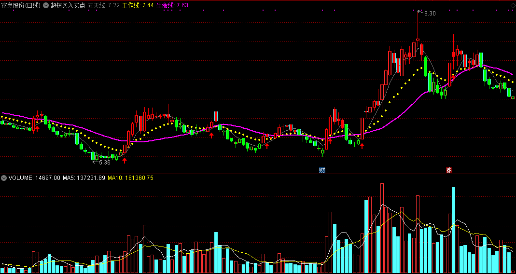Select the 超短买入买点 indicator name
516x274 pixels.
[68, 6]
